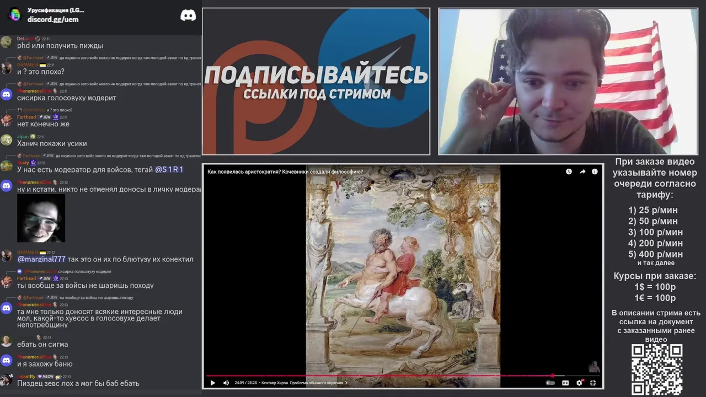706x397 pixels.
Task: Click Rusty's avatar beside the moderator message
Action: pos(6,166)
